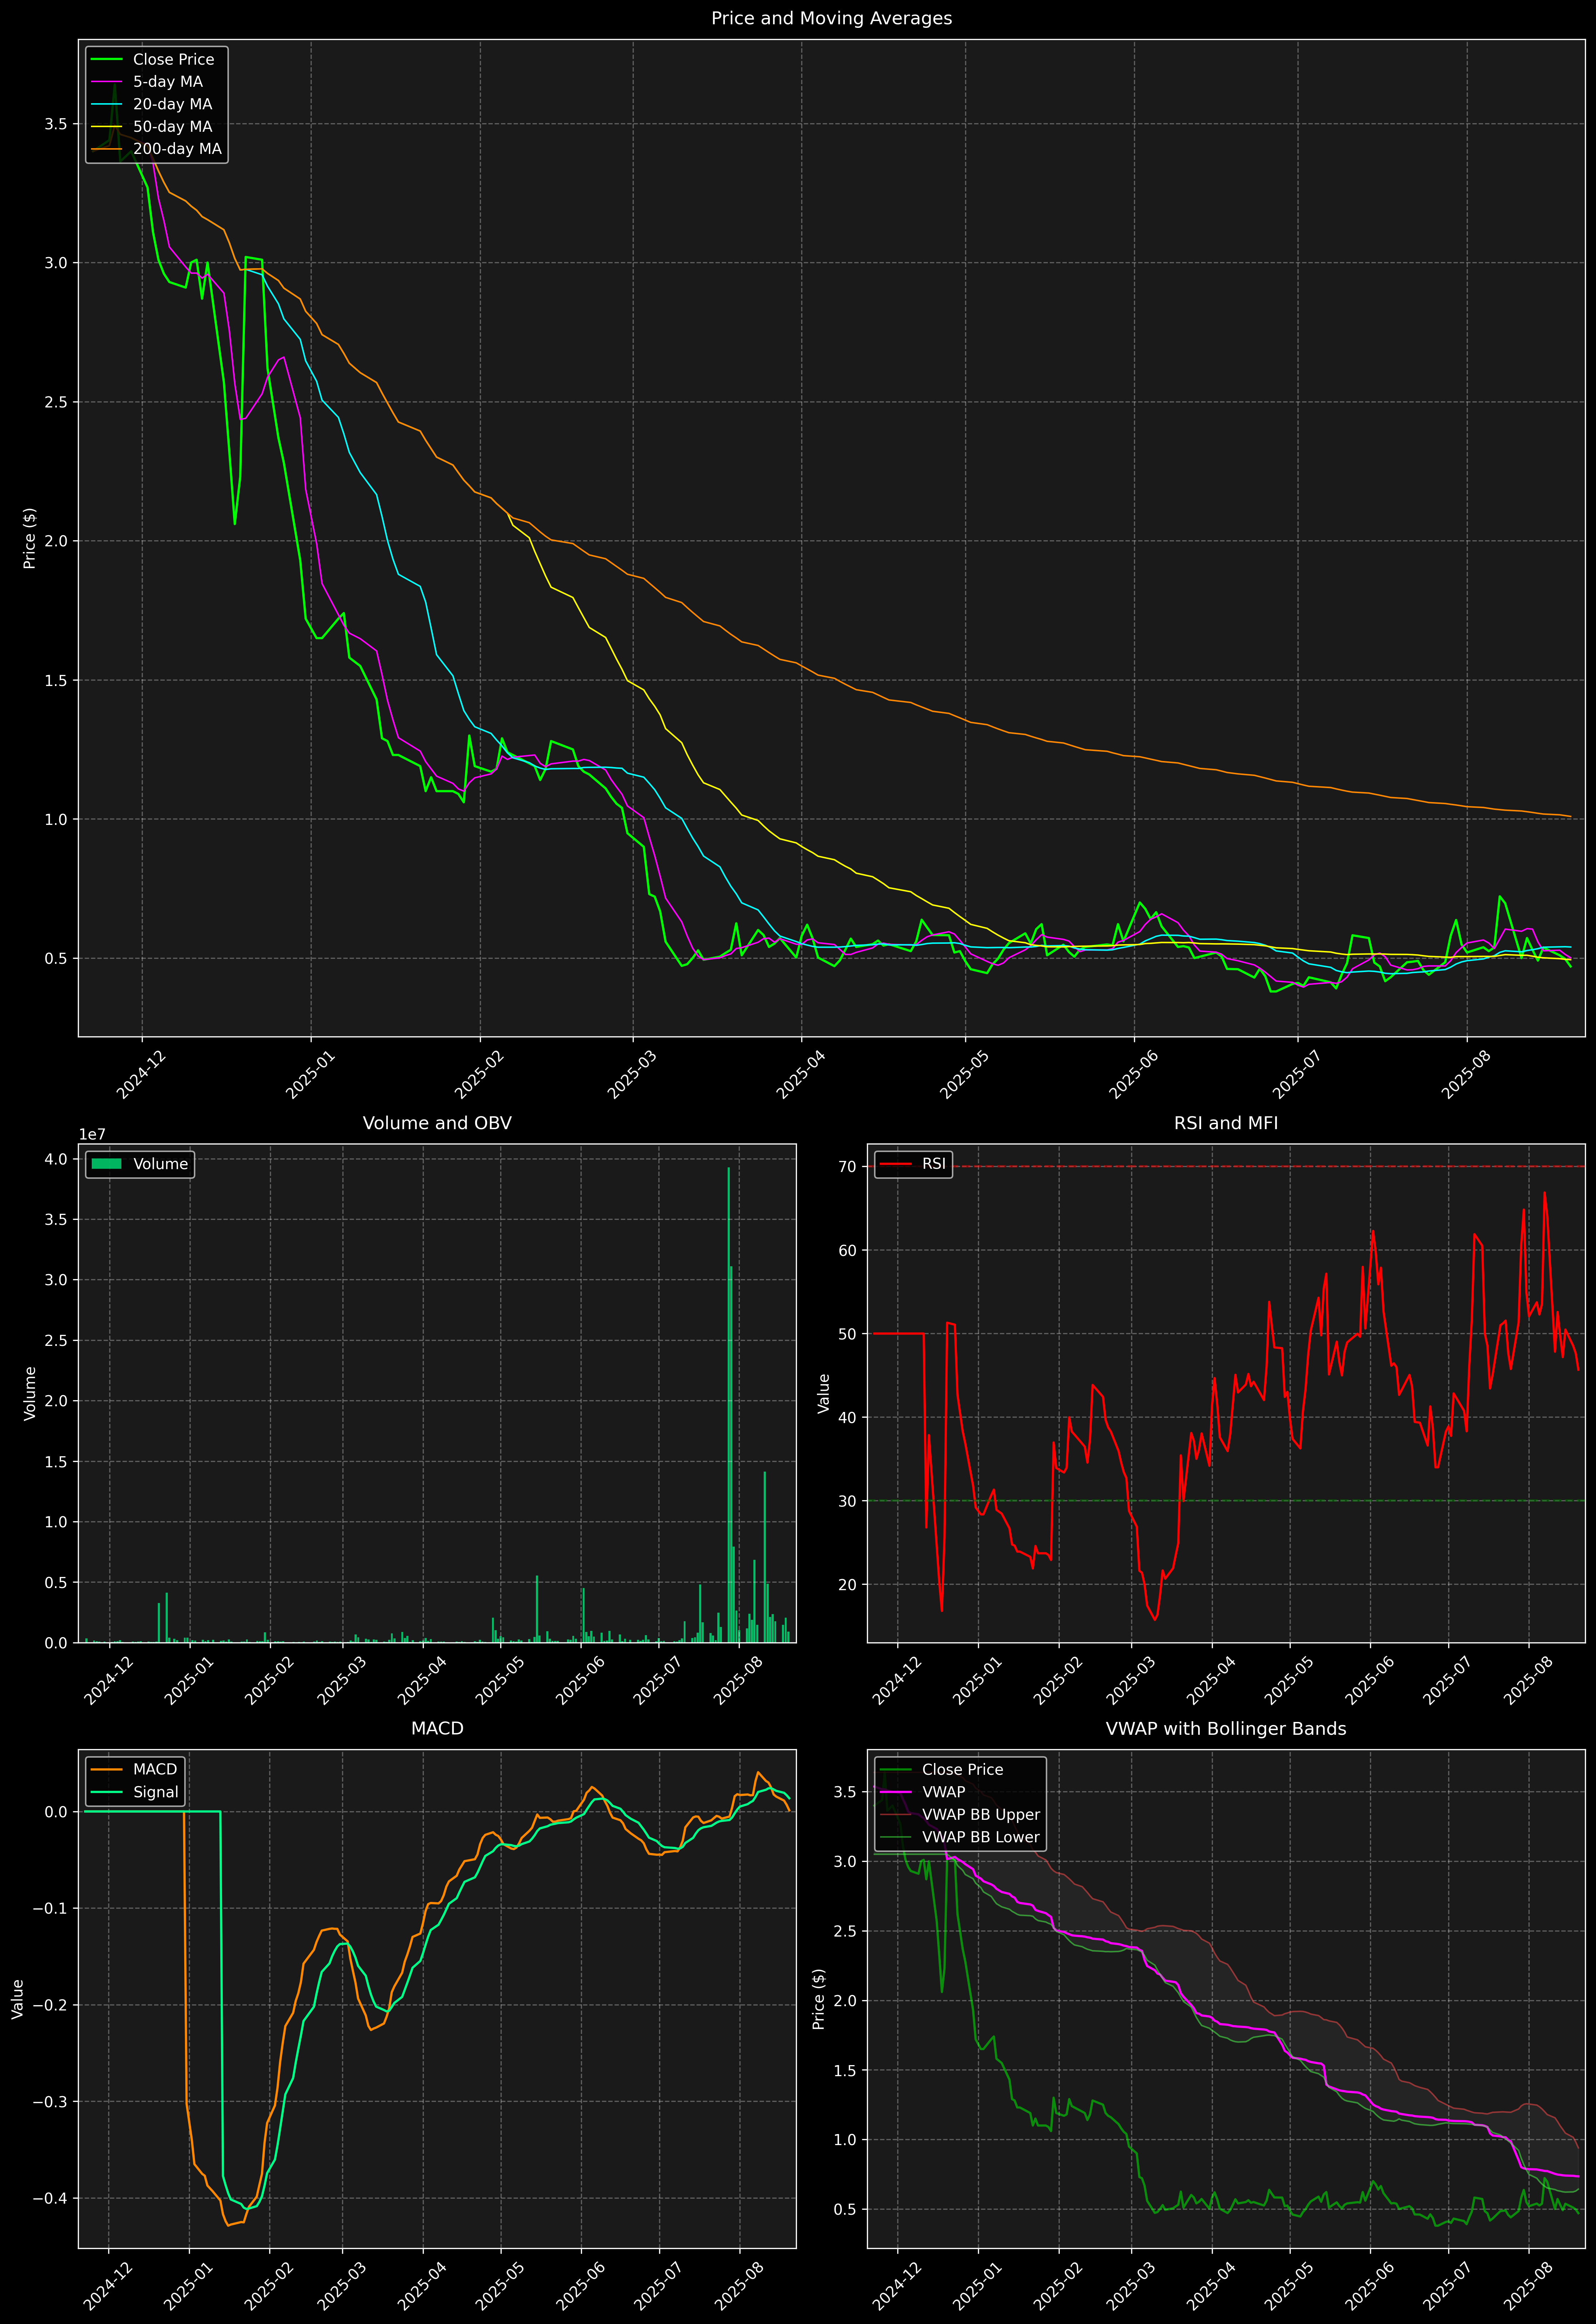This screenshot has height=2324, width=1596.
Task: Click the VWAP with Bollinger Bands title
Action: 1226,1729
